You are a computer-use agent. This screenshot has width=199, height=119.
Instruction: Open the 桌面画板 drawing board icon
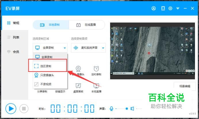78,86
